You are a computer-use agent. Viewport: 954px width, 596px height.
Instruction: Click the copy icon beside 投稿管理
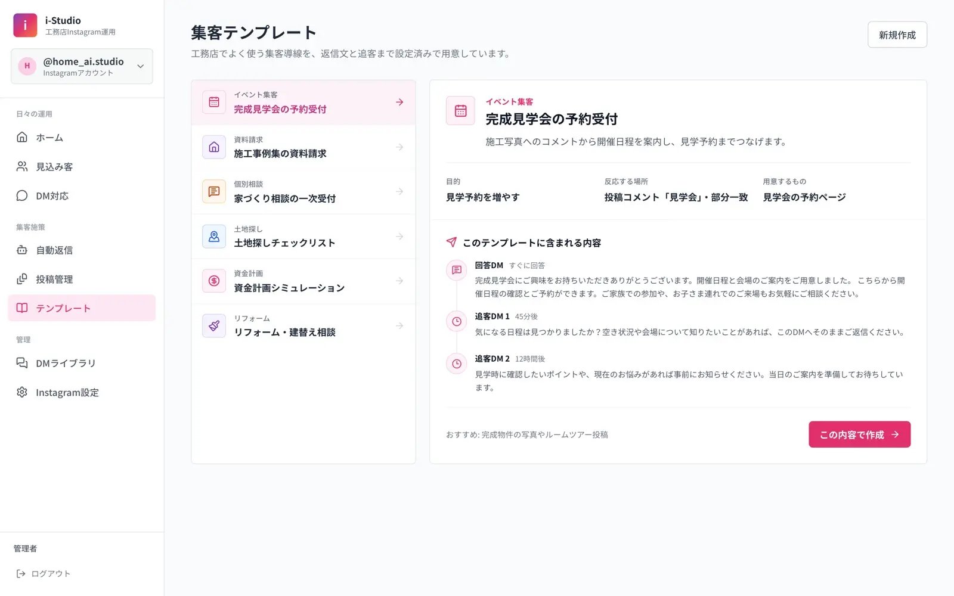(x=22, y=279)
